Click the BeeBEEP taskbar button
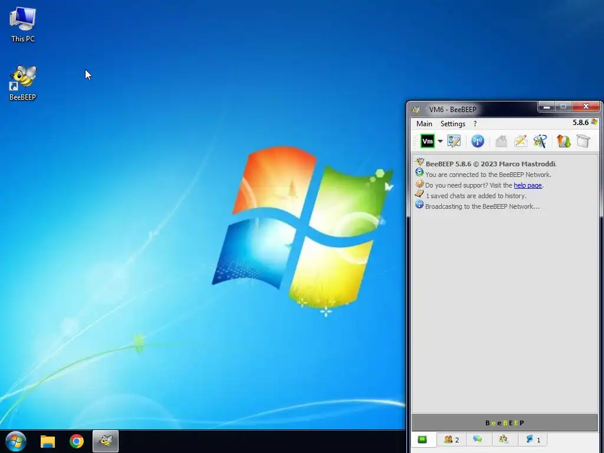This screenshot has width=604, height=453. click(106, 441)
